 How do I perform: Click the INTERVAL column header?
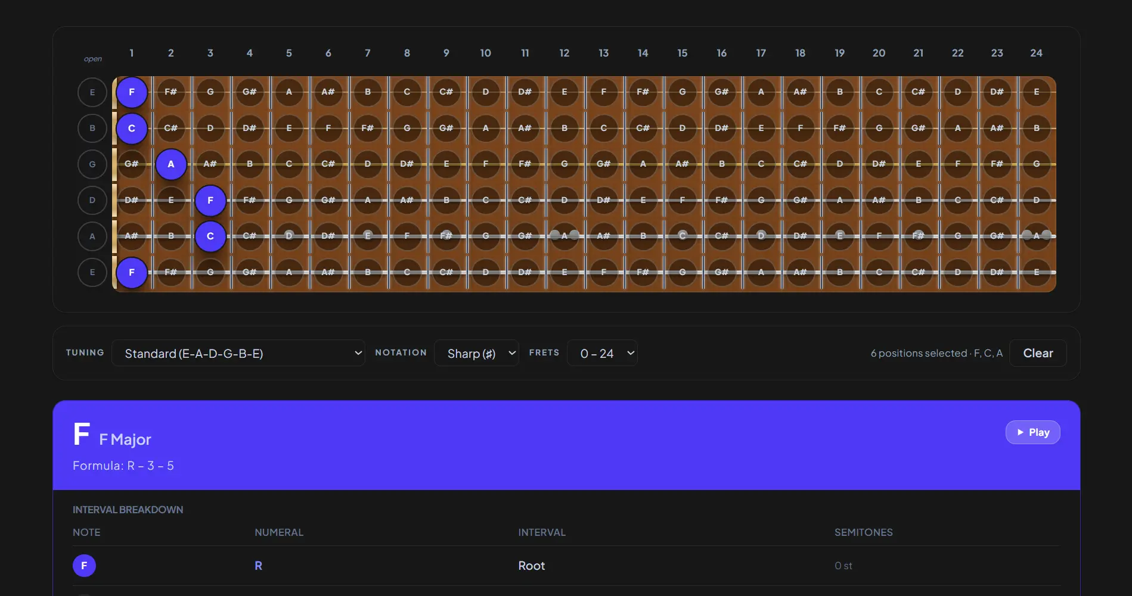(542, 532)
